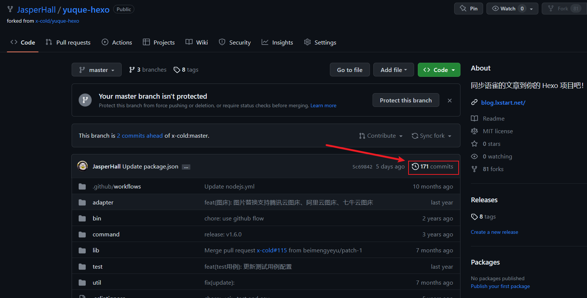Click the test folder icon
587x298 pixels.
82,266
